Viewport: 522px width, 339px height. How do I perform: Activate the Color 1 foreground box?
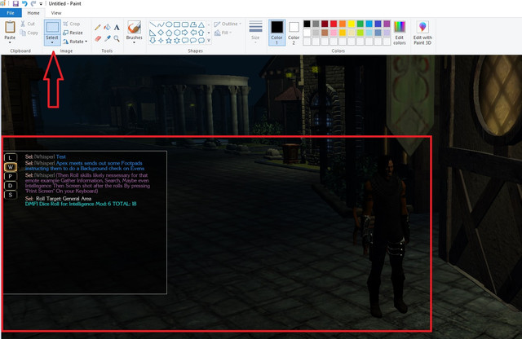(x=276, y=33)
